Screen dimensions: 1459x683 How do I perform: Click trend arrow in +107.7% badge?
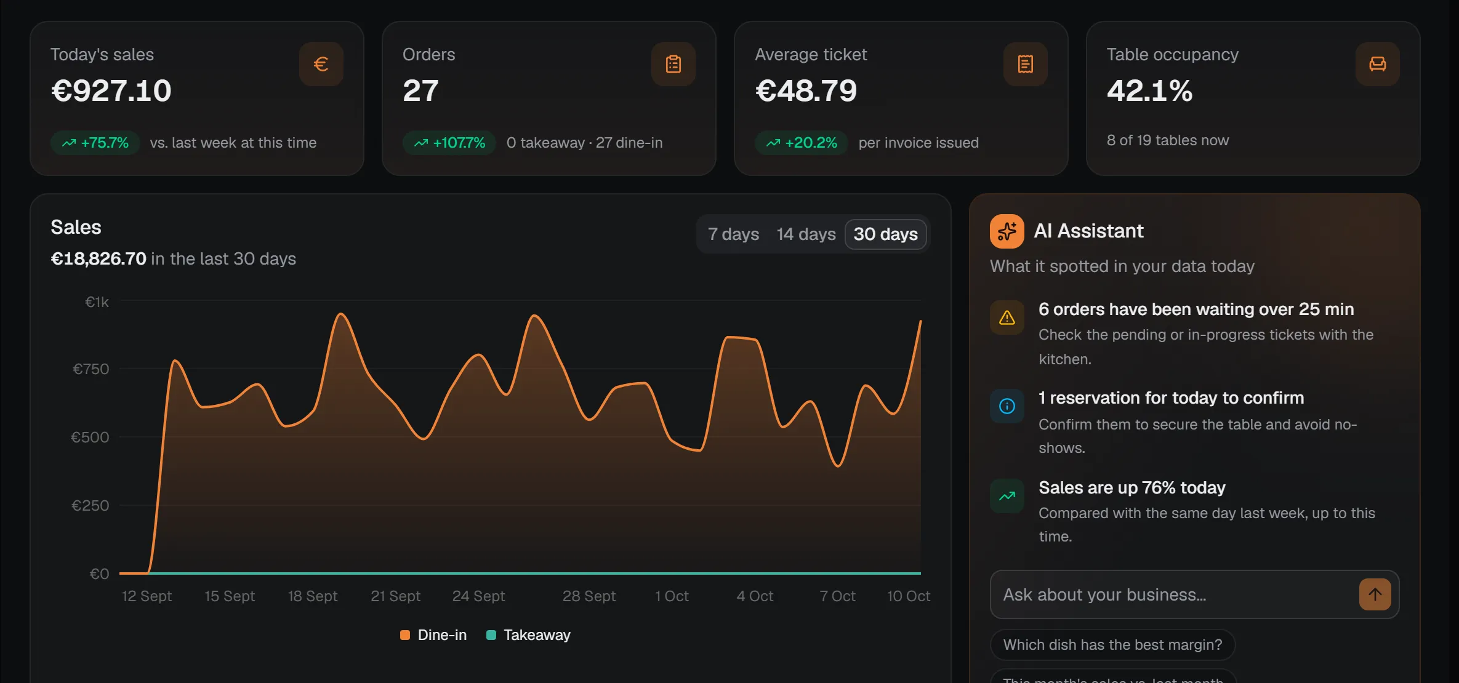coord(421,143)
